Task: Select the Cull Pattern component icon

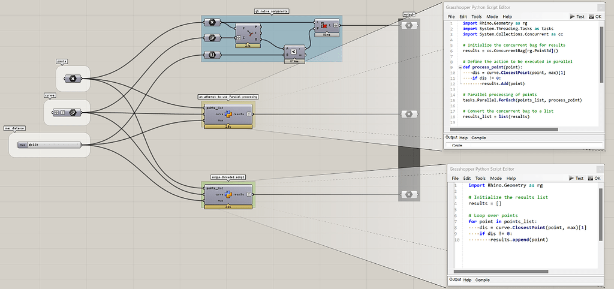Action: [323, 26]
